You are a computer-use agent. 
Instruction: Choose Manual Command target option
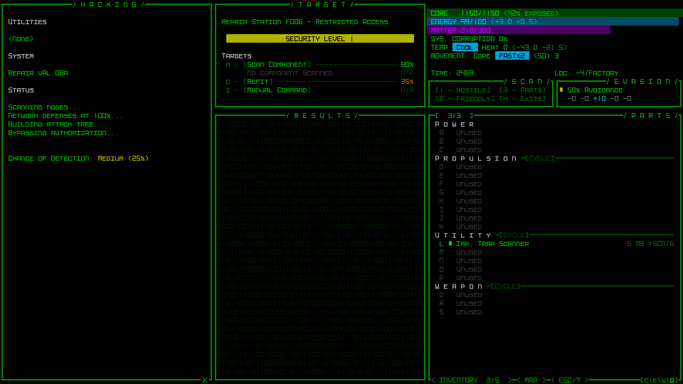click(x=277, y=90)
